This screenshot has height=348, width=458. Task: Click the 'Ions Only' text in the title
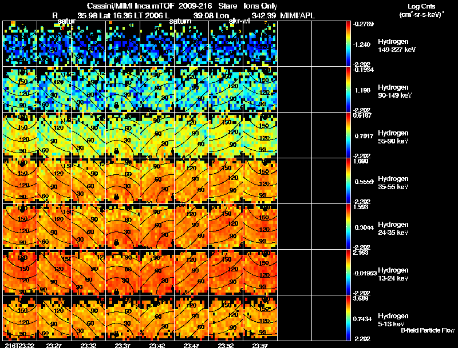[260, 6]
